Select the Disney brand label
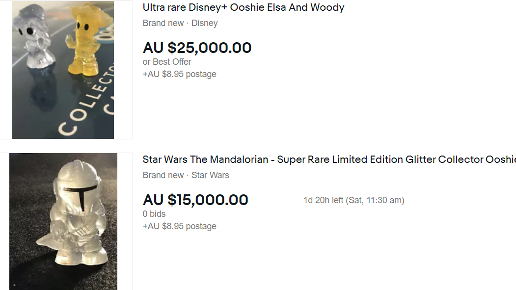This screenshot has height=290, width=516. (x=204, y=23)
